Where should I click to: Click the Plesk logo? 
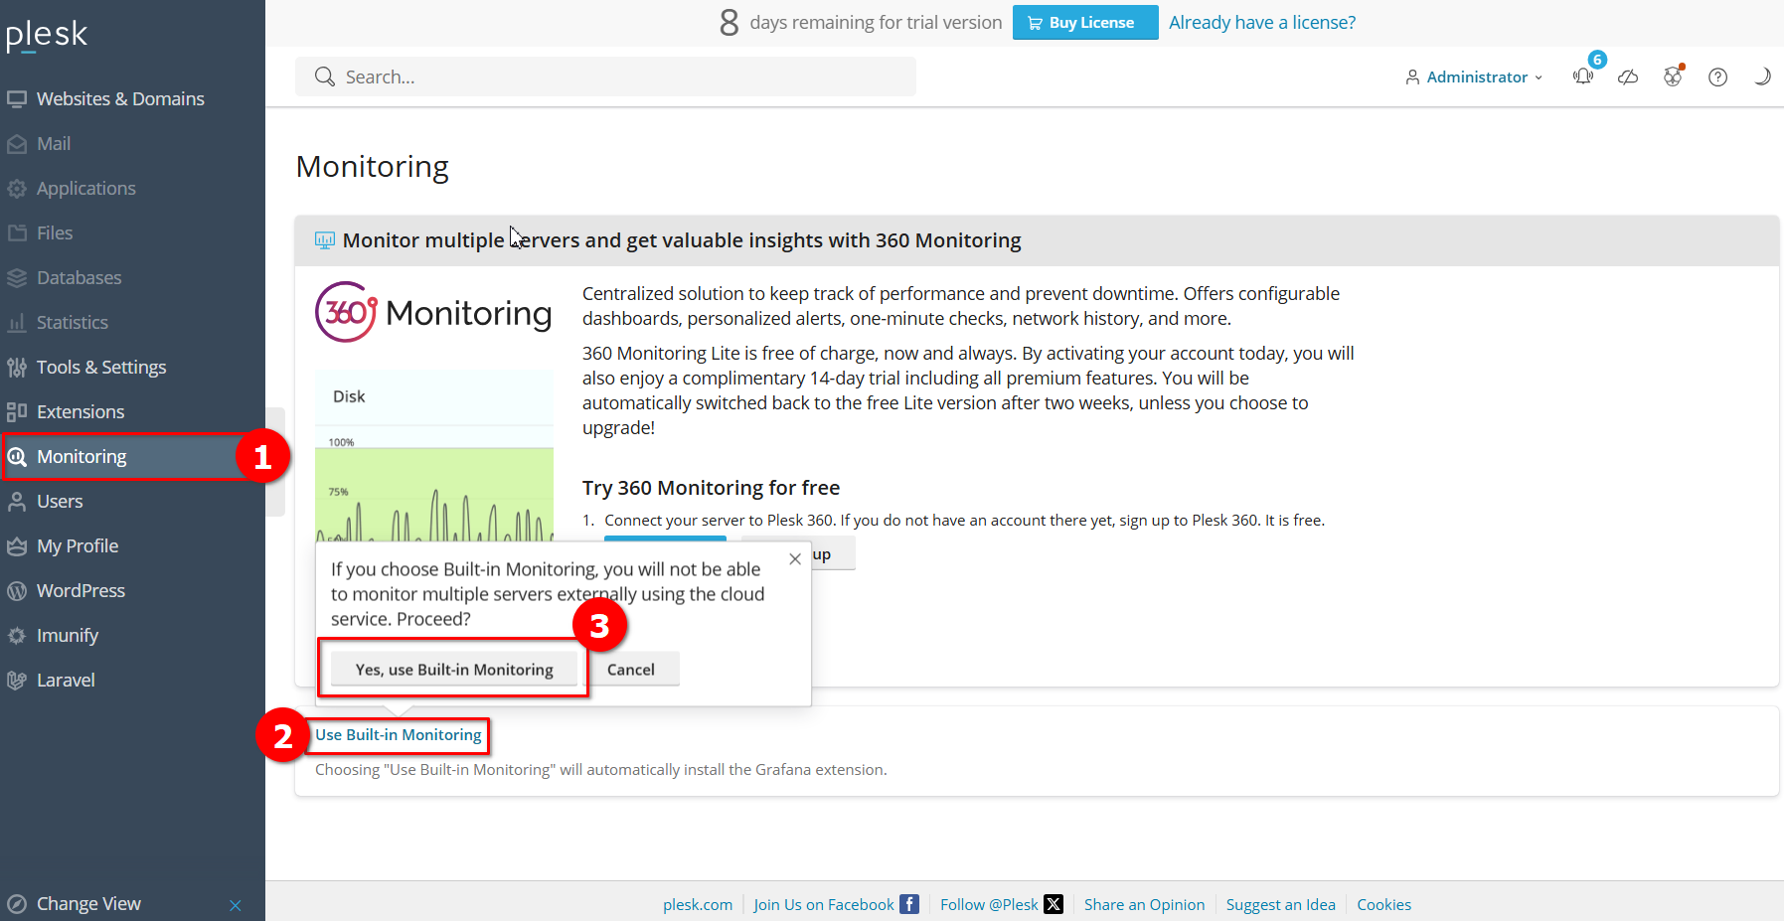coord(47,35)
